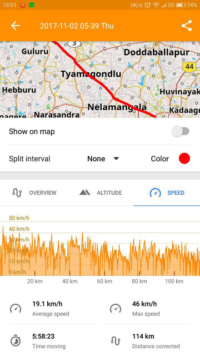The width and height of the screenshot is (200, 356).
Task: Tap the alarm clock status bar icon
Action: pos(148,5)
